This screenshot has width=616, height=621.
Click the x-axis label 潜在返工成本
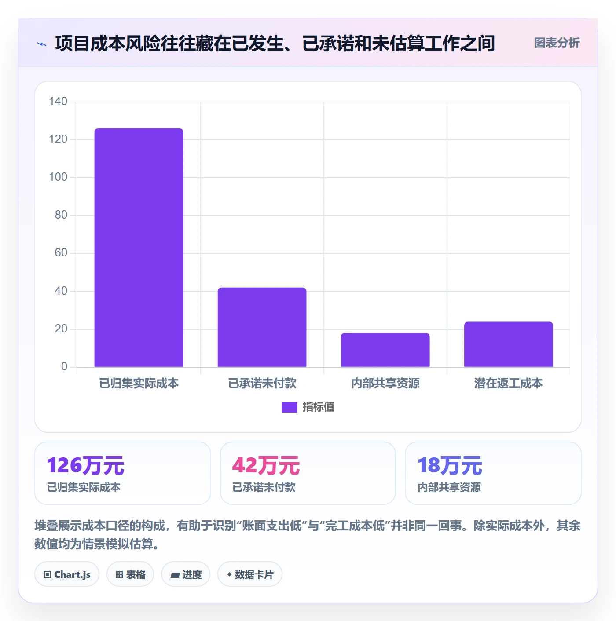coord(508,384)
